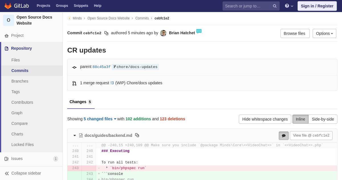The image size is (342, 180).
Task: Click the teal speech-bubble status icon
Action: coord(199,31)
